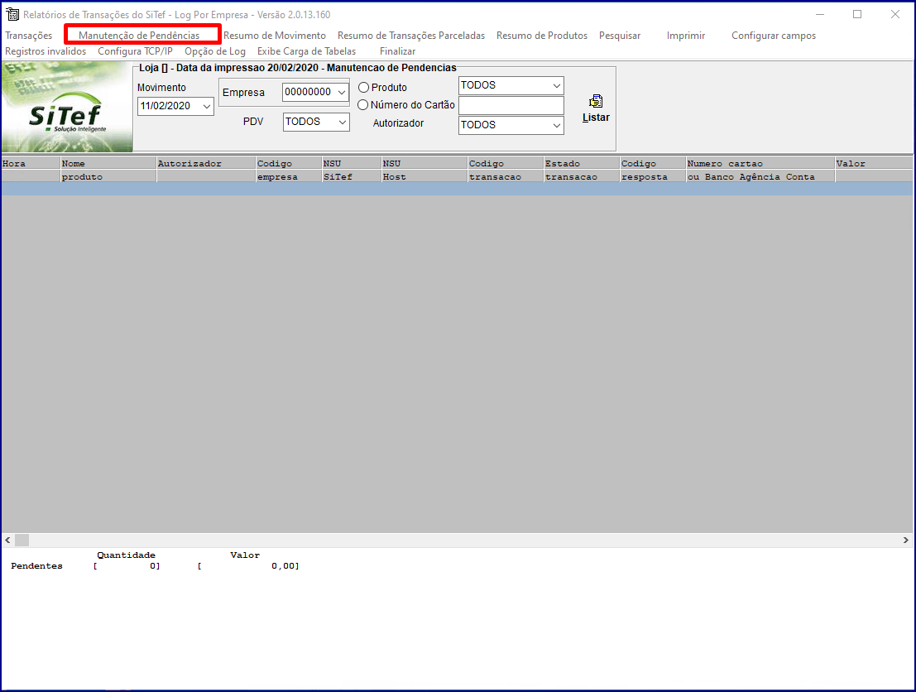This screenshot has height=692, width=916.
Task: Click the Listar icon
Action: click(595, 102)
